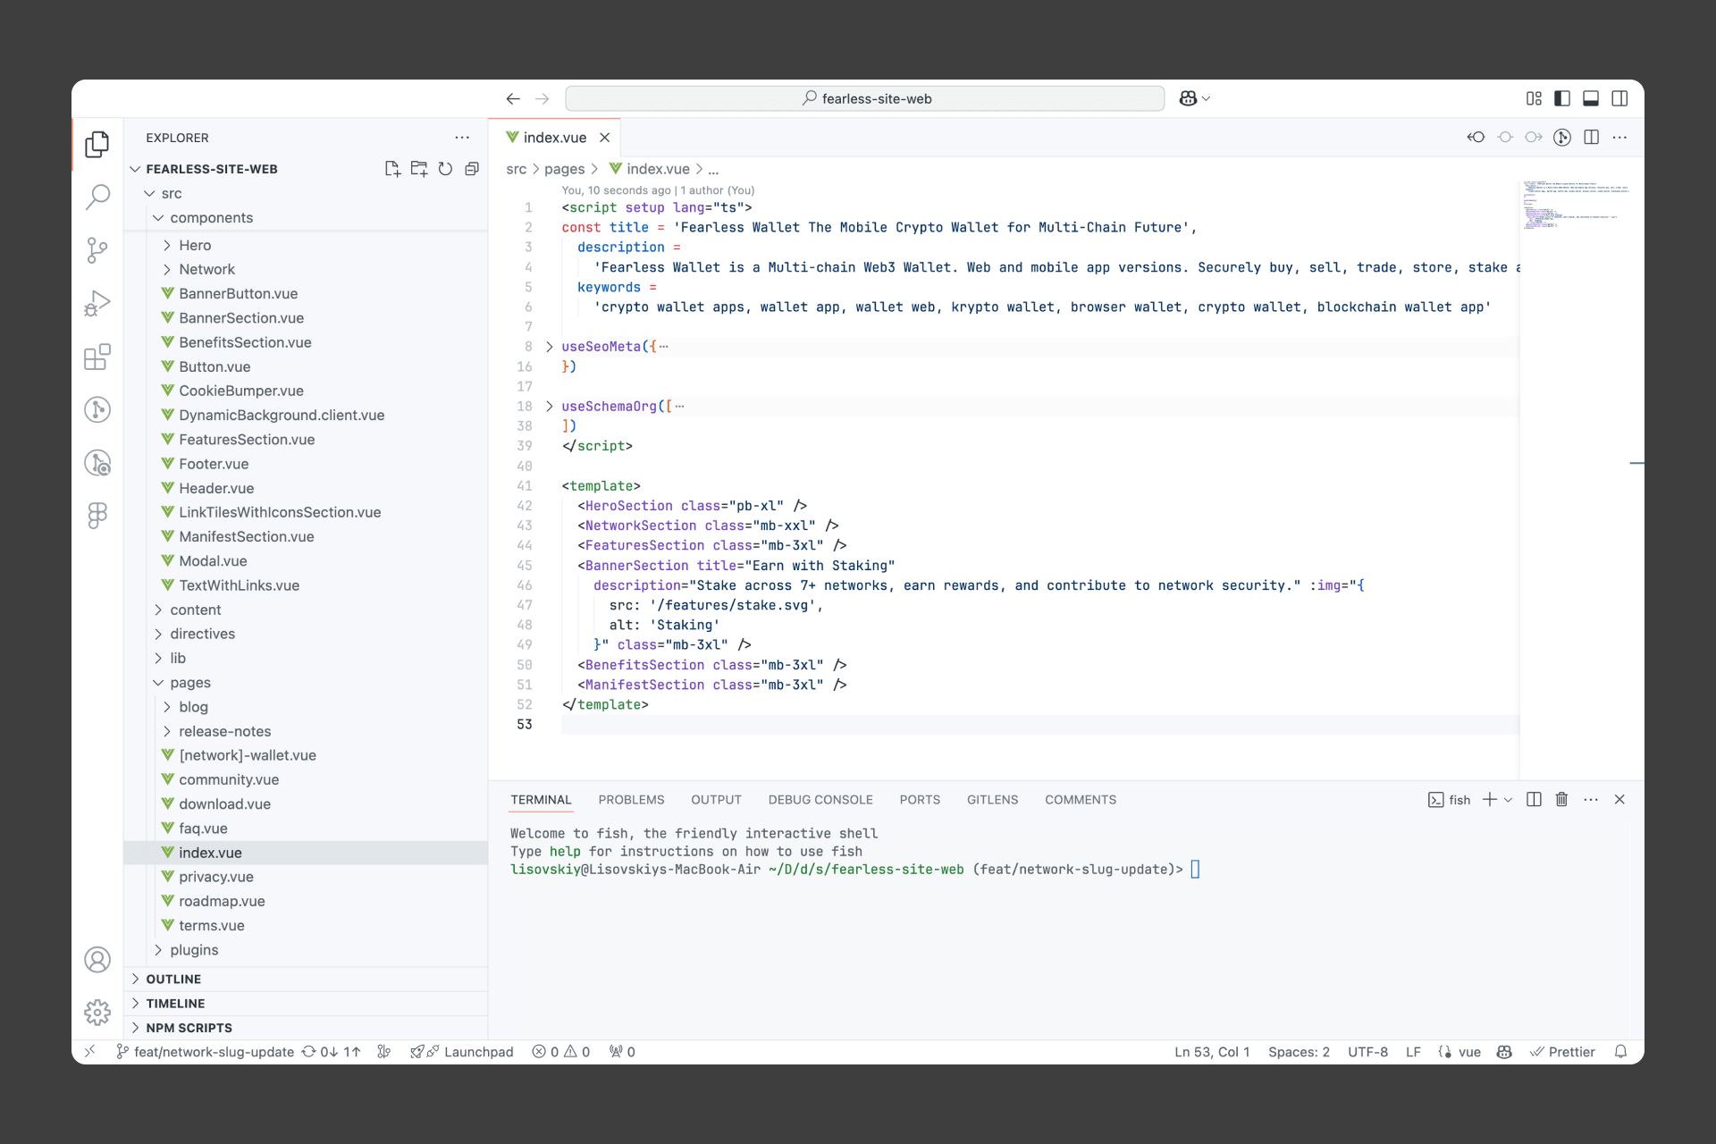Create a new terminal with plus
Image resolution: width=1716 pixels, height=1144 pixels.
point(1489,800)
